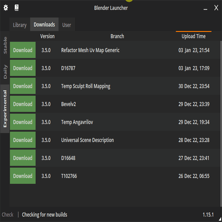Click upload time '03 Jan 23, 21:54'
The width and height of the screenshot is (222, 222).
coord(194,50)
